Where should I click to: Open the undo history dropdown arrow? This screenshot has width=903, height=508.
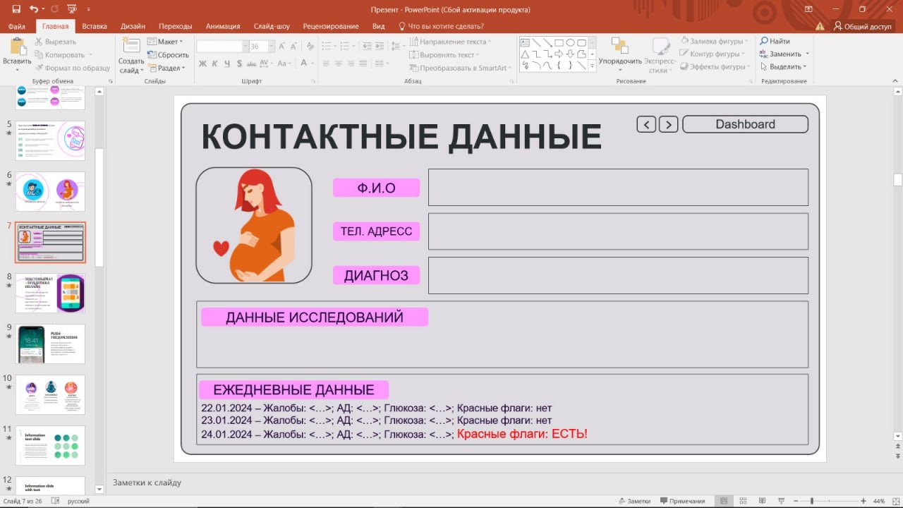coord(44,9)
